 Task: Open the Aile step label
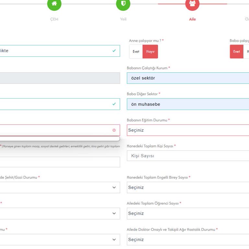pos(192,19)
